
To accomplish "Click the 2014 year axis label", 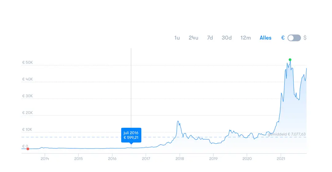I will pyautogui.click(x=45, y=159).
